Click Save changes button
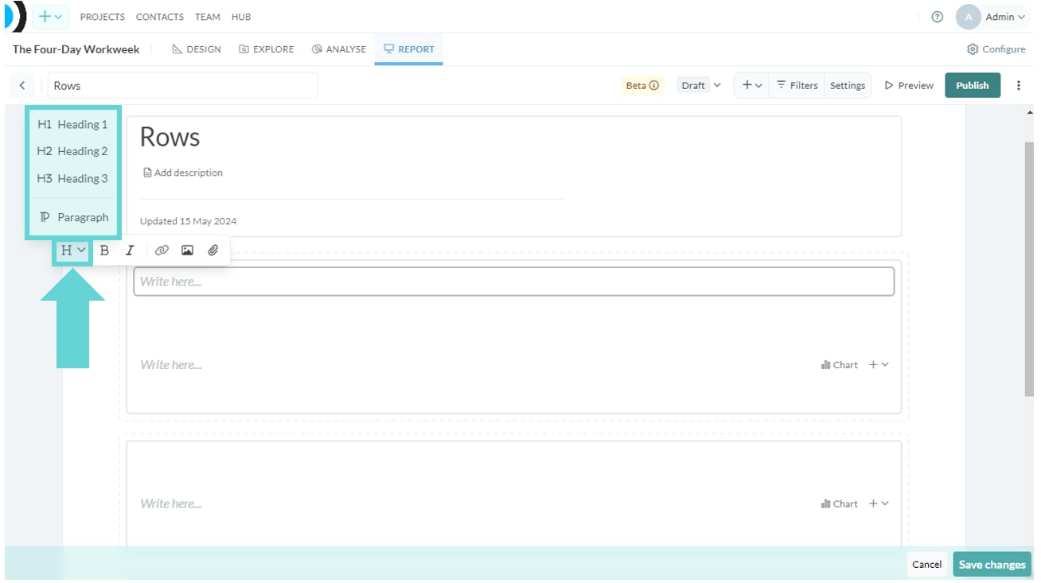Viewport: 1041px width, 583px height. click(992, 564)
